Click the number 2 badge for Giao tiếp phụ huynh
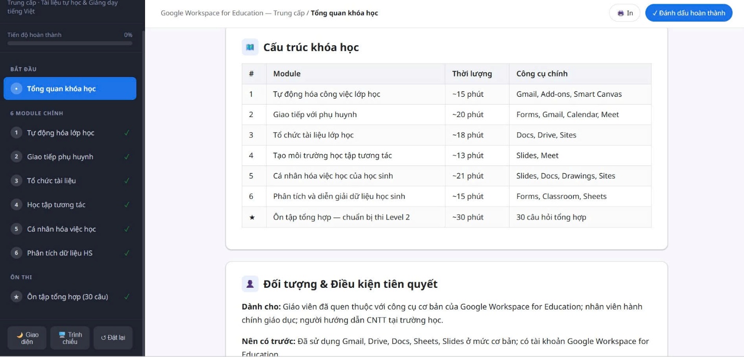This screenshot has width=744, height=357. pos(16,157)
